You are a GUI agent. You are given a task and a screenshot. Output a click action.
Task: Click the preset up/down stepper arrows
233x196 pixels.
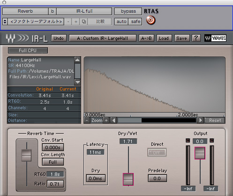click(5, 22)
